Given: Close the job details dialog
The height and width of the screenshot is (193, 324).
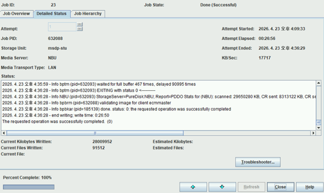Looking at the screenshot, I should point(280,187).
